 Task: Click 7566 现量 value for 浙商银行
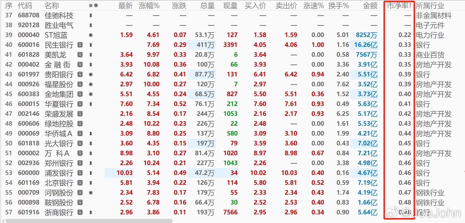(230, 213)
